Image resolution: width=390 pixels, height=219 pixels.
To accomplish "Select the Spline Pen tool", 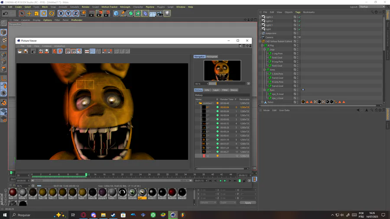I will tap(123, 13).
